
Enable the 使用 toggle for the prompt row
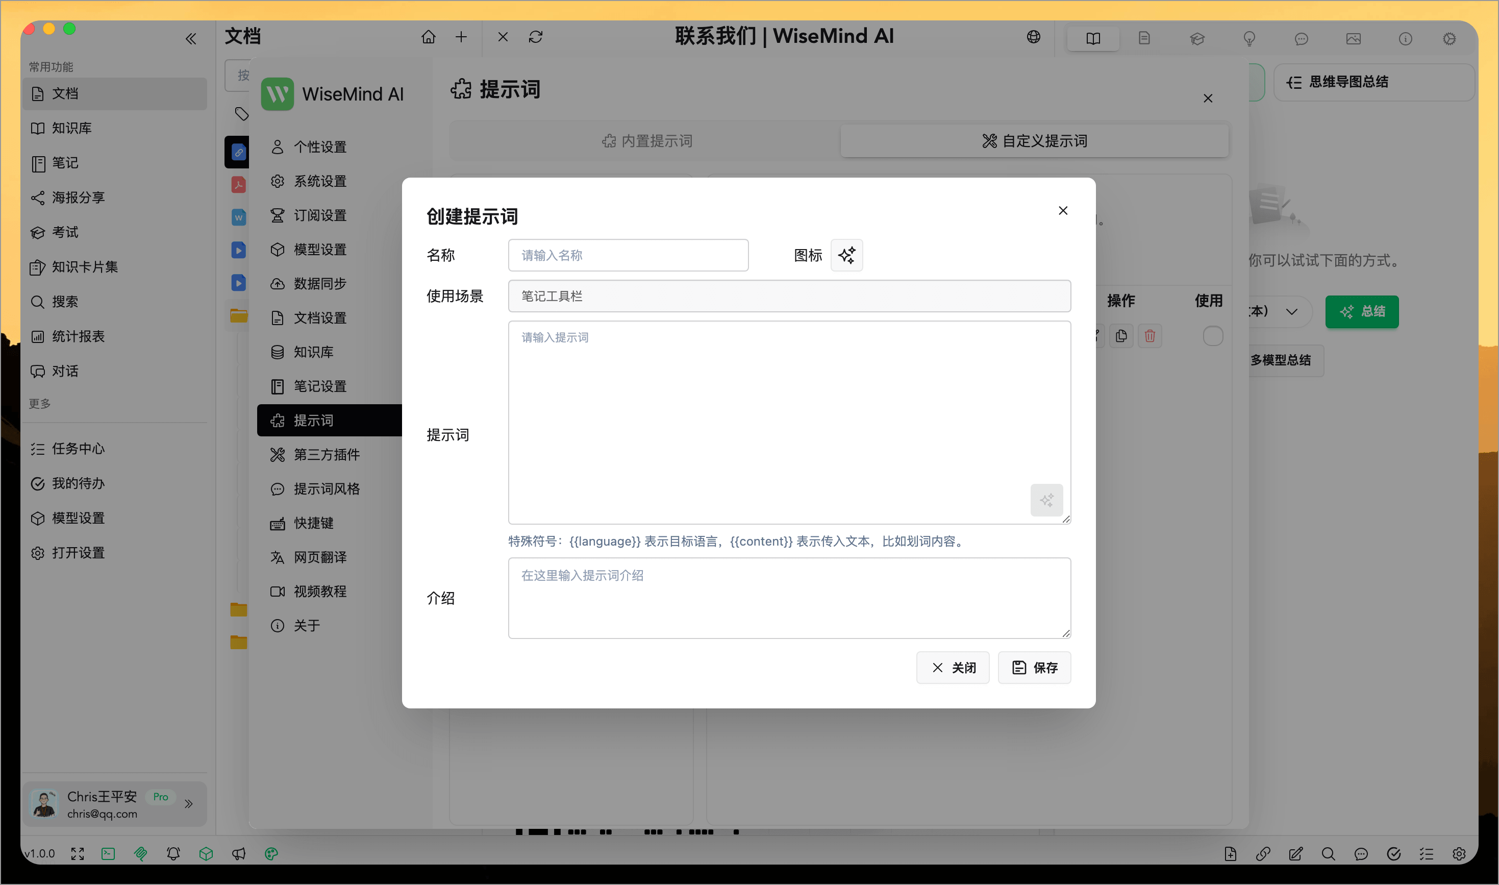1213,336
